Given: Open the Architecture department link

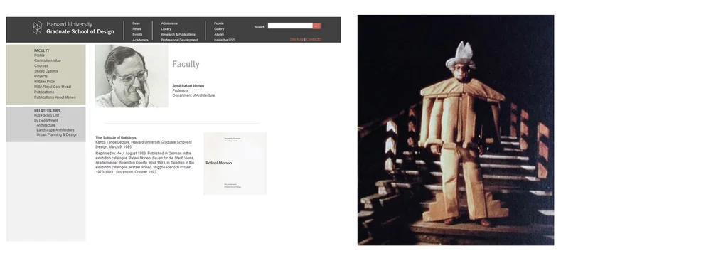Looking at the screenshot, I should click(x=46, y=126).
